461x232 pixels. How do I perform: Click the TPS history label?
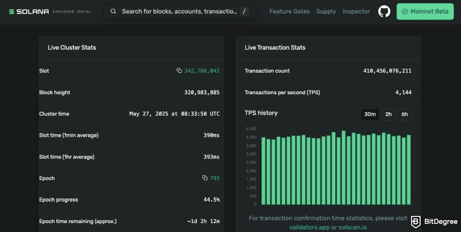pyautogui.click(x=261, y=113)
